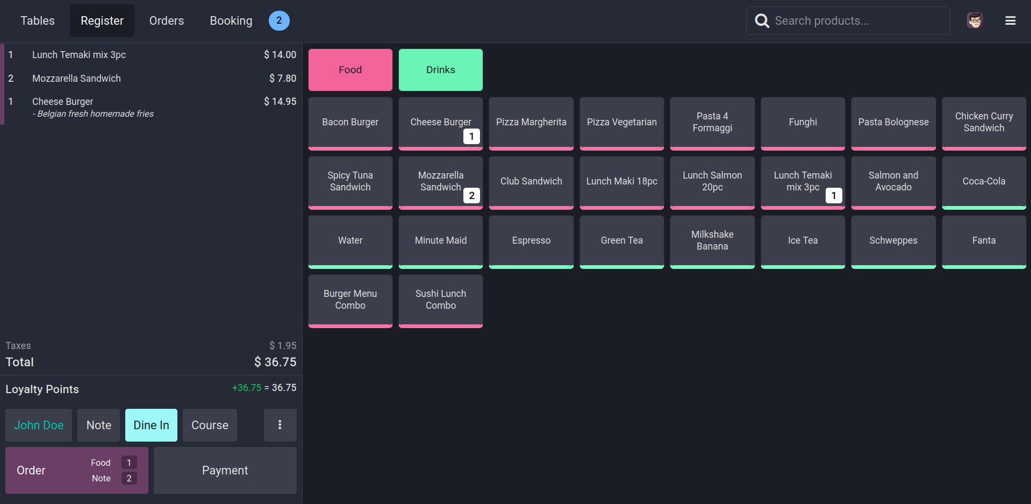Toggle the green Drinks category filter

(440, 70)
